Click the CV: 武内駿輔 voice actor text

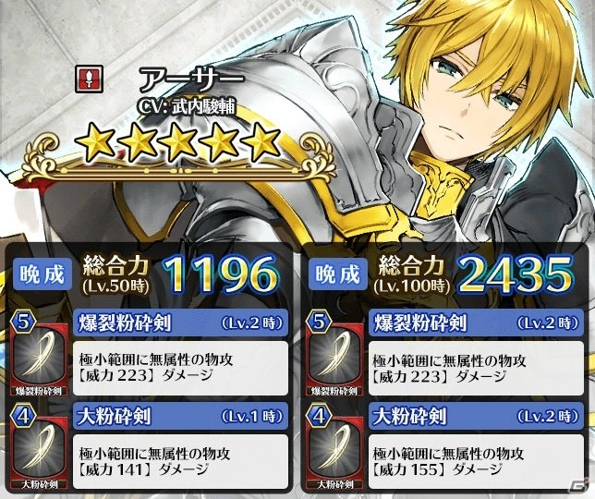187,107
